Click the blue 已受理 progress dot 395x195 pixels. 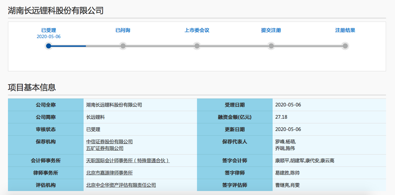click(x=49, y=46)
